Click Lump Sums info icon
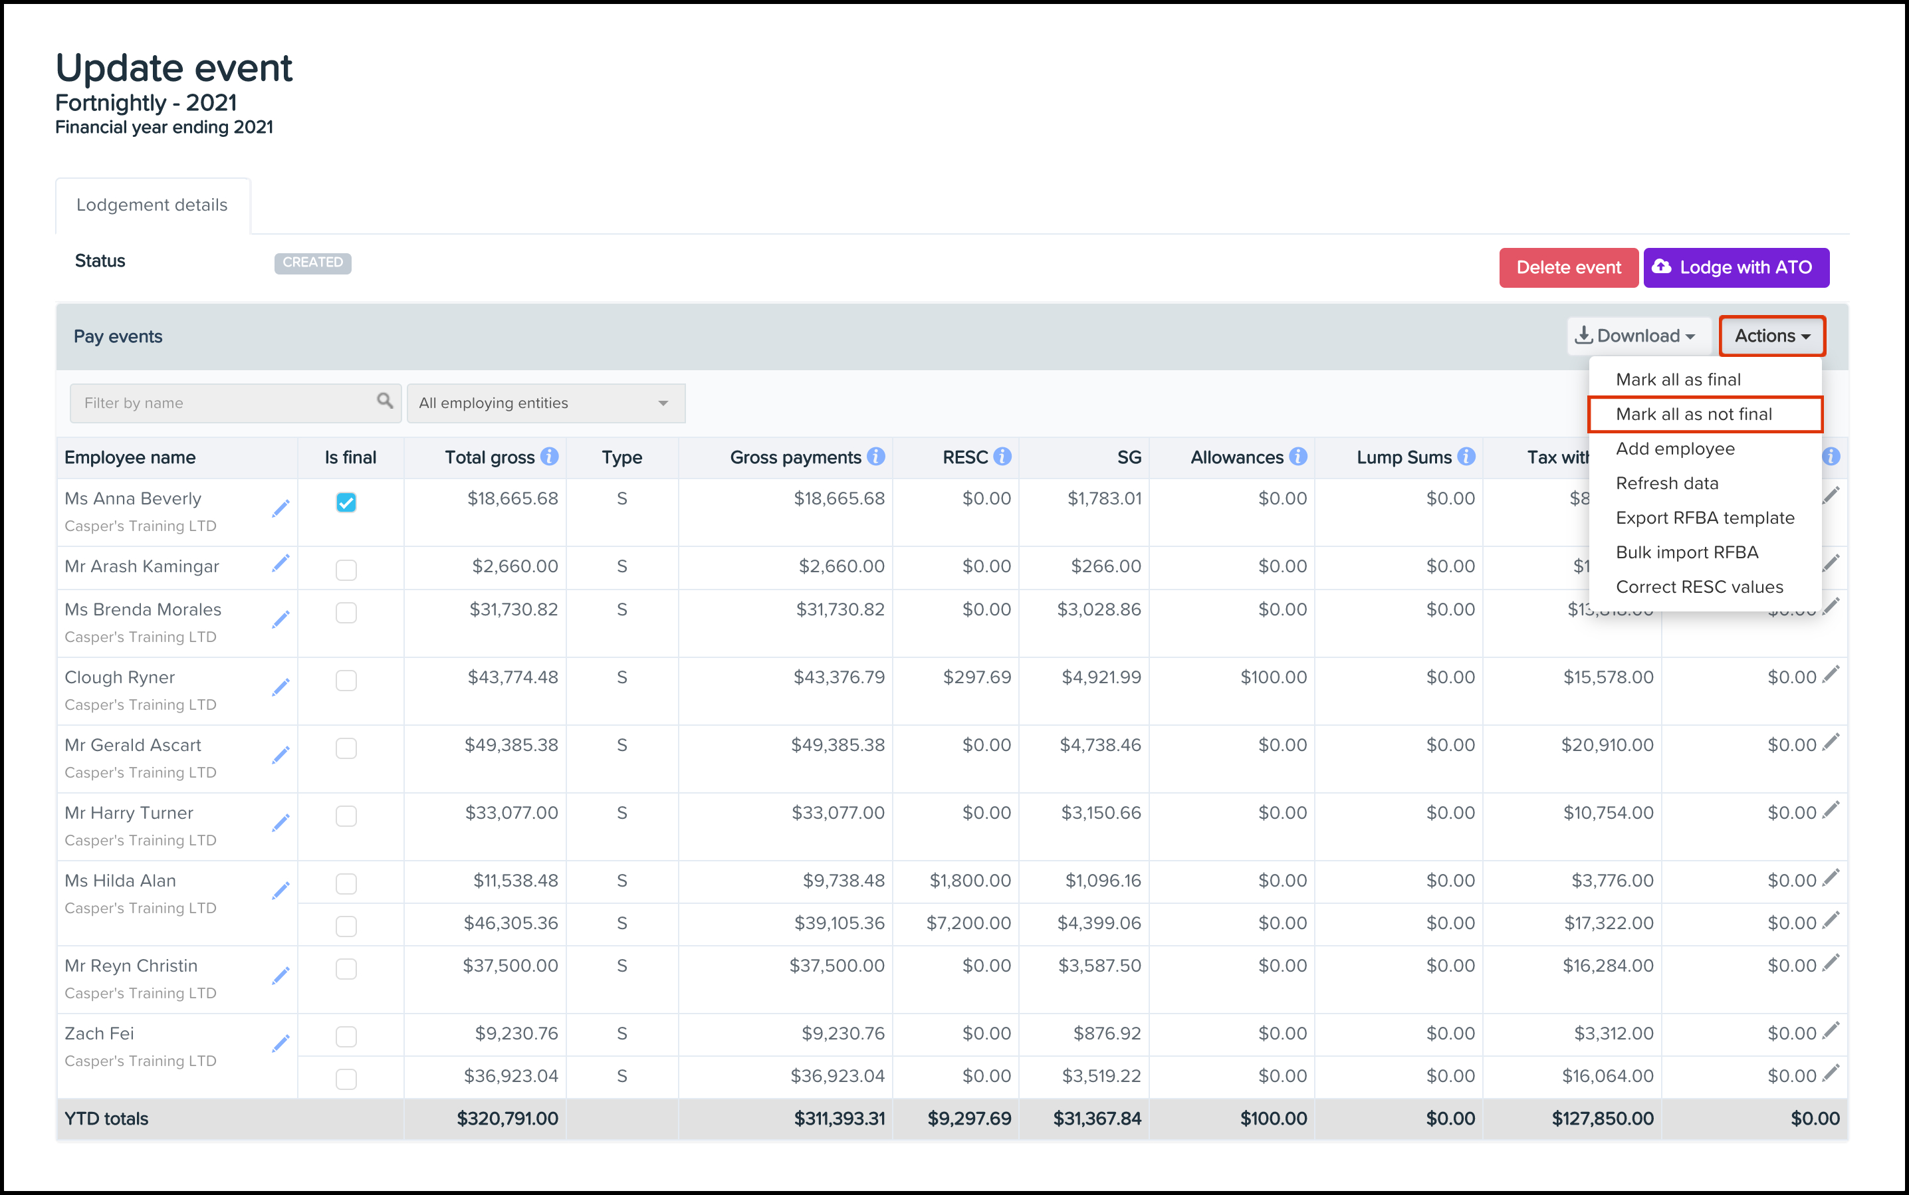The width and height of the screenshot is (1909, 1195). tap(1466, 457)
